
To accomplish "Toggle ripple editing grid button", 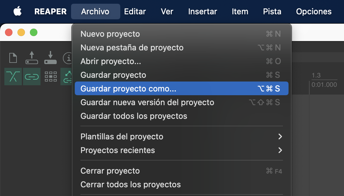I will 50,77.
